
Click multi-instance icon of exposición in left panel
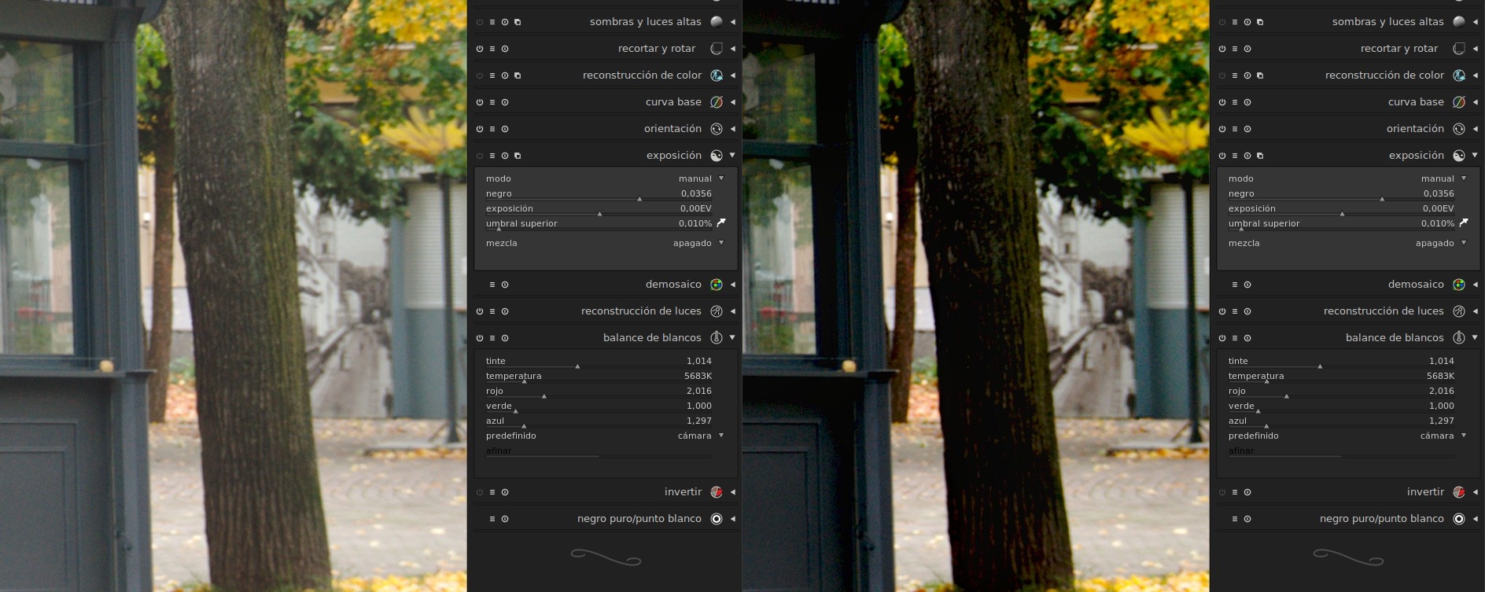[x=518, y=156]
